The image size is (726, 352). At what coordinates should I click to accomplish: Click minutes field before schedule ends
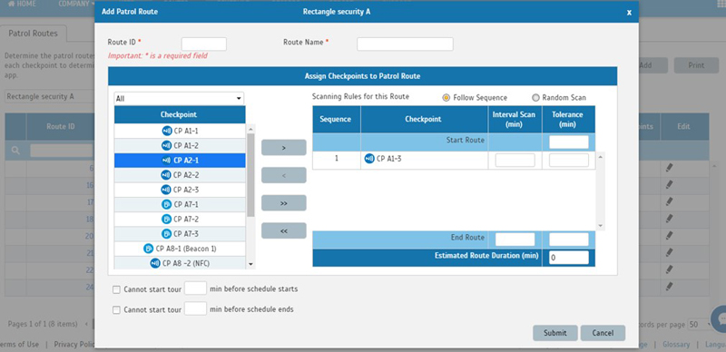[195, 308]
